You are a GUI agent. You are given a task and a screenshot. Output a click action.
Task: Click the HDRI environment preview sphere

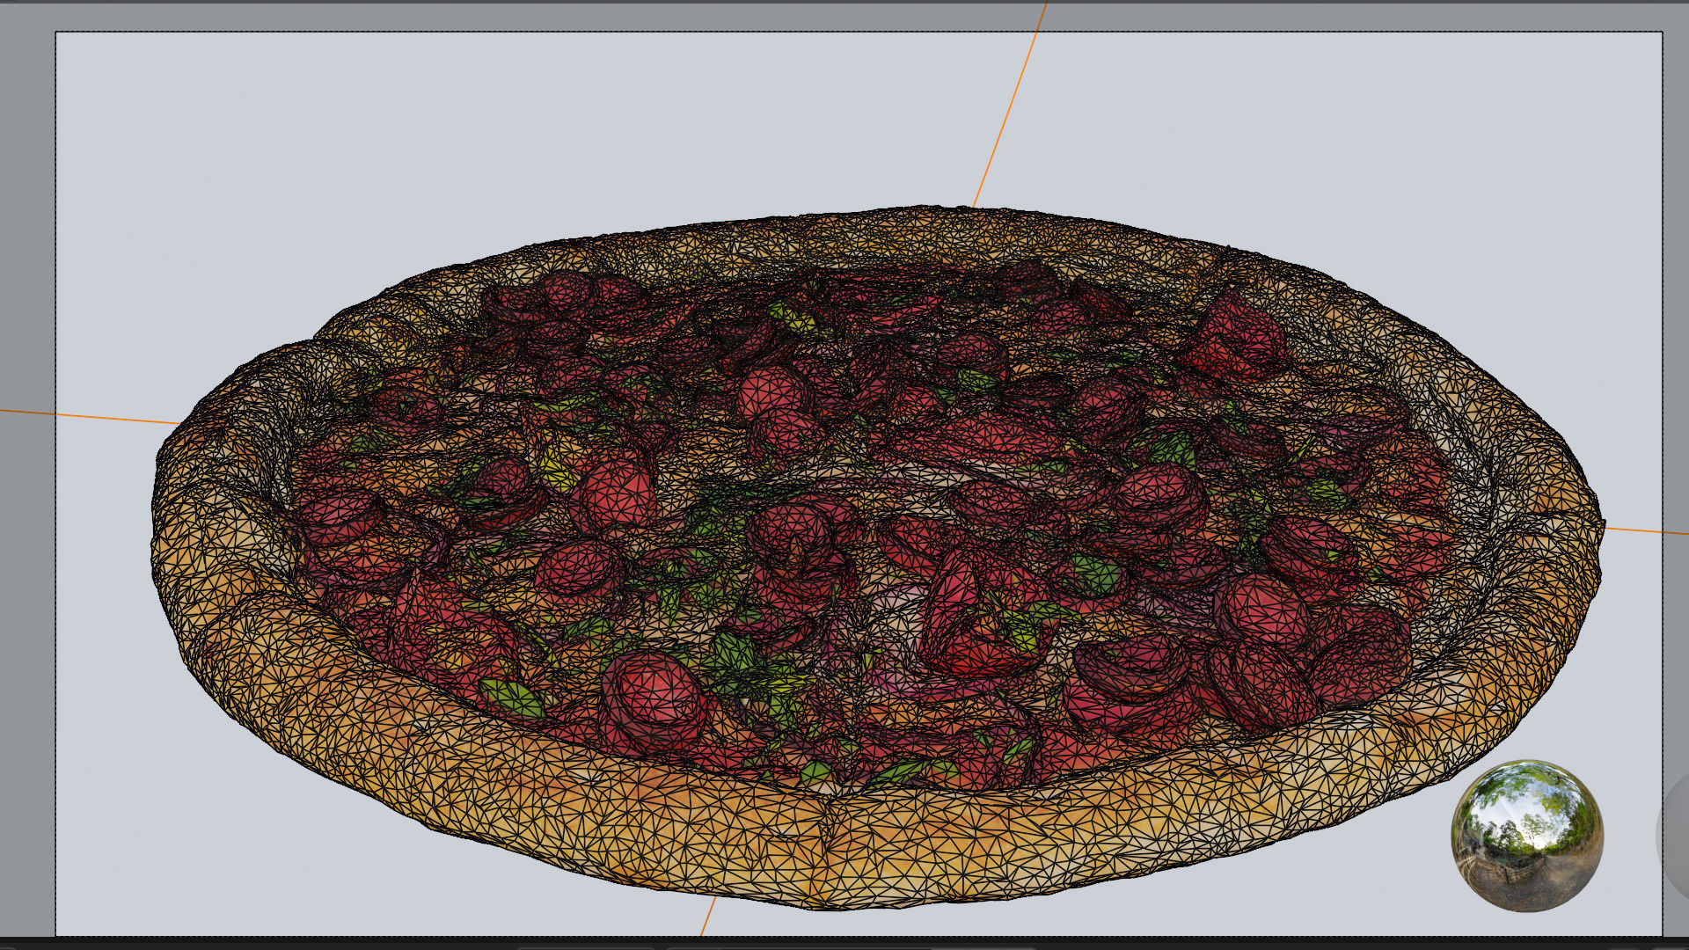coord(1526,836)
